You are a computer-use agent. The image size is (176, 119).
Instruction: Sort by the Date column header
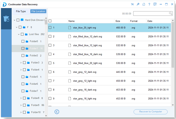click(159, 21)
